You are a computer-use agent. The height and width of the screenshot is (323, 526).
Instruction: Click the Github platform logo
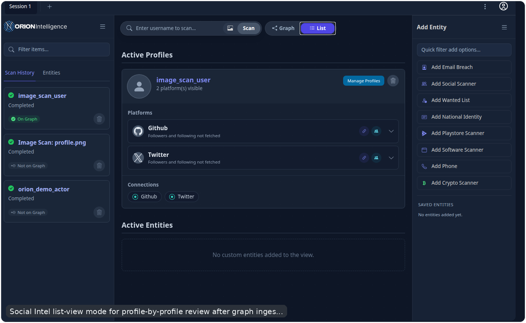coord(138,131)
